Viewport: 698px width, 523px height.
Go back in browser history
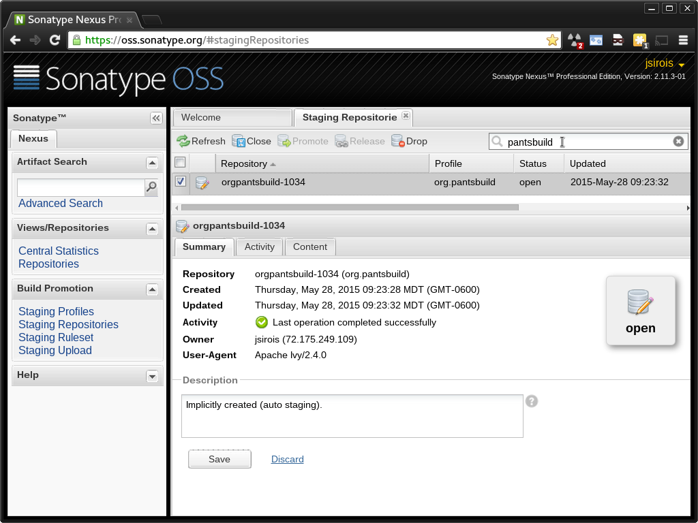15,40
